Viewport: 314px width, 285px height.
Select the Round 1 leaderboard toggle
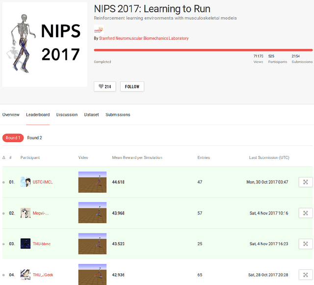coord(13,138)
